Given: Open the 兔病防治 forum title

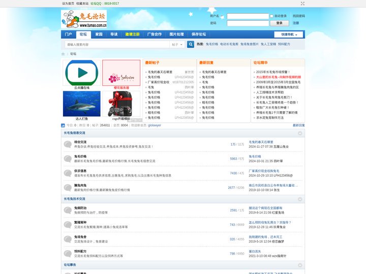Looking at the screenshot, I should (80, 208).
